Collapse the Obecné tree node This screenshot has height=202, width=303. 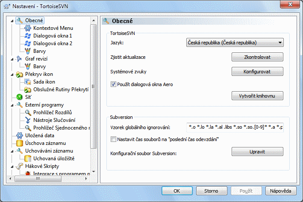12,21
